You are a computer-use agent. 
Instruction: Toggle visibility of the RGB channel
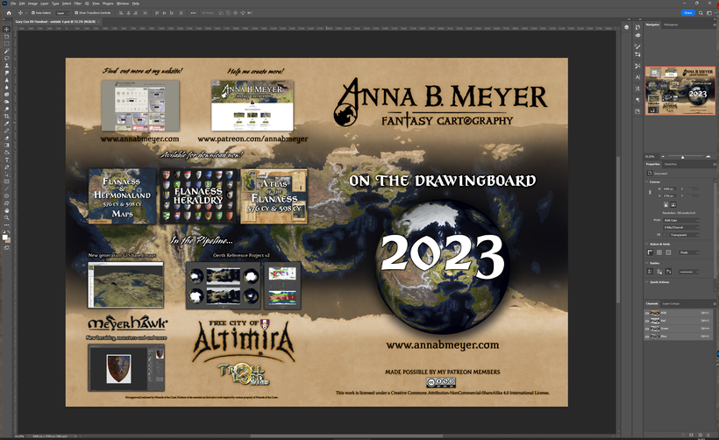coord(647,313)
